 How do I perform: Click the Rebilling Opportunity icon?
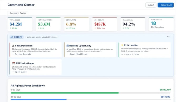(67, 46)
